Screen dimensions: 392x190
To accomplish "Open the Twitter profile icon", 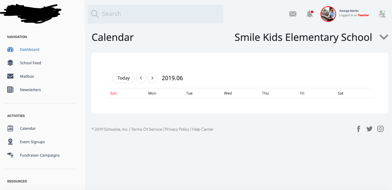I will (370, 129).
